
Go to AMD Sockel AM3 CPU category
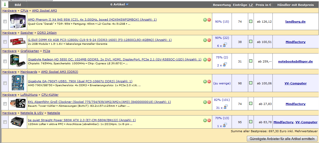click(x=44, y=11)
